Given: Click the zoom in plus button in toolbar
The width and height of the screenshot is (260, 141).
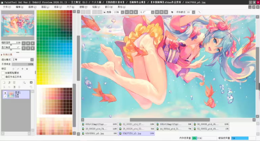Looking at the screenshot, I should click(131, 12).
